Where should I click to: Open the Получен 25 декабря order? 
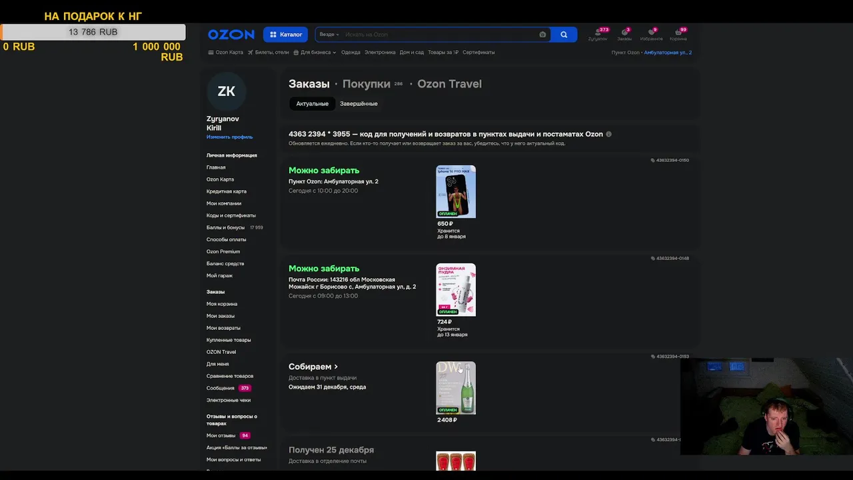tap(331, 450)
